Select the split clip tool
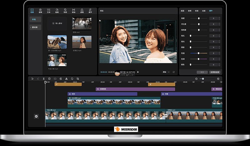Viewport: 250px width, 146px height. [x=43, y=79]
